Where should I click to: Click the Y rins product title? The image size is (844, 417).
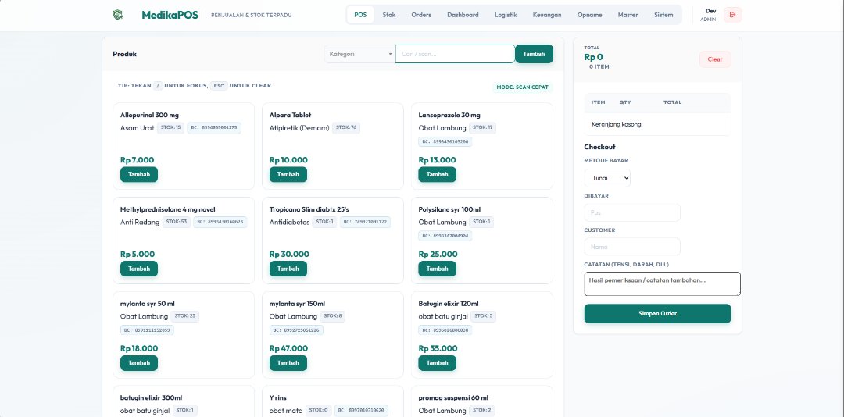pyautogui.click(x=278, y=397)
